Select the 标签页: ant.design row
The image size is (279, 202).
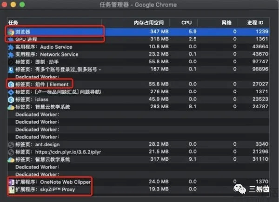(138, 144)
